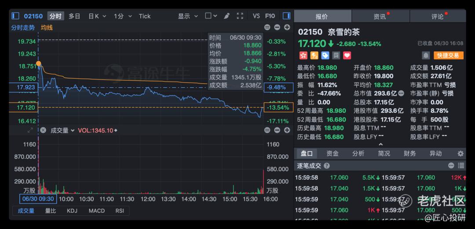Click the bell price alert icon
This screenshot has width=475, height=229.
[x=426, y=55]
